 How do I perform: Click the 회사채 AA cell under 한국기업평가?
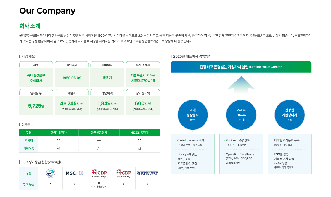(59, 140)
